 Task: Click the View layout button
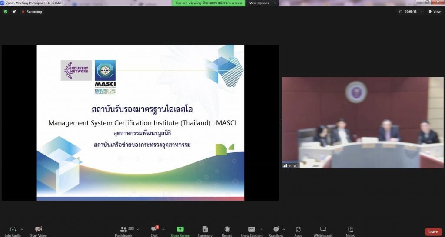point(435,12)
